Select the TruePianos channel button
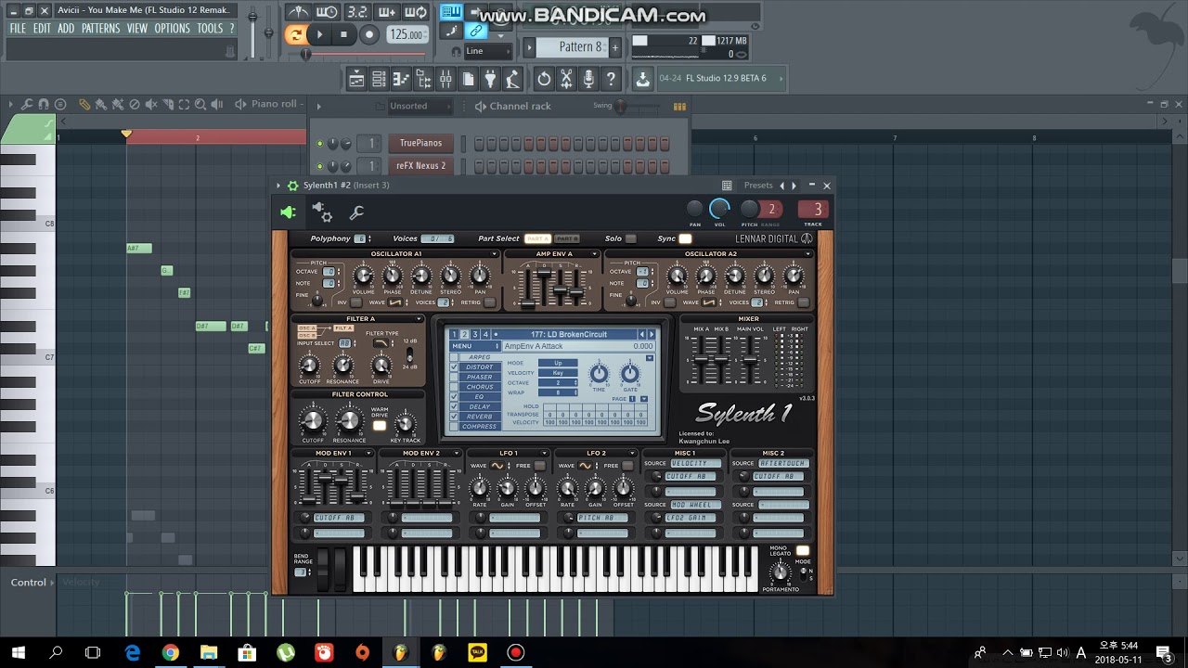 [x=421, y=143]
